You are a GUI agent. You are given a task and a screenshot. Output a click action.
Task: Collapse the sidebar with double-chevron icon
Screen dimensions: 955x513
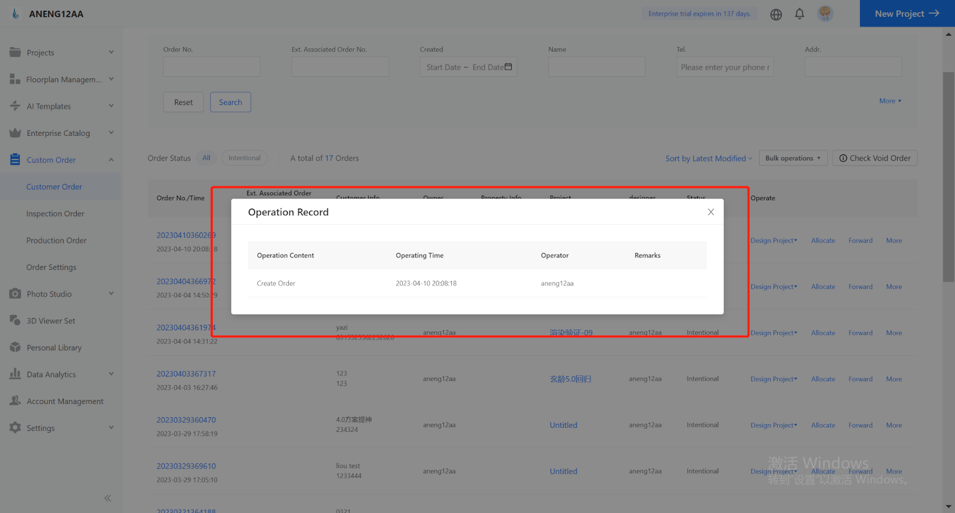click(107, 498)
